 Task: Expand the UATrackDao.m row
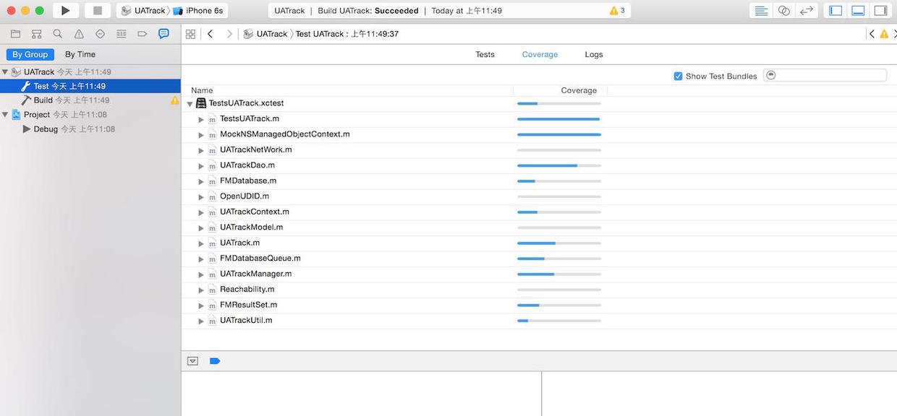(201, 166)
